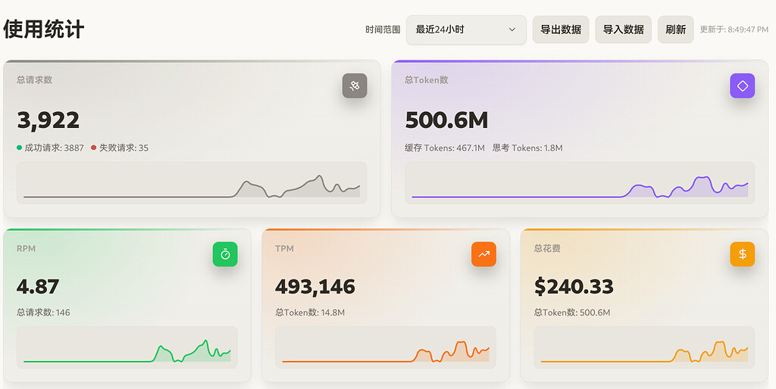This screenshot has height=389, width=776.
Task: Click the purple diamond icon on 总Token数 card
Action: tap(743, 86)
